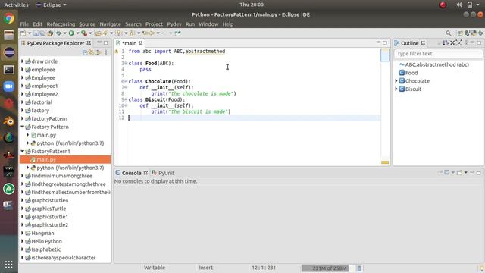485x273 pixels.
Task: Open the system volume icon
Action: click(460, 5)
